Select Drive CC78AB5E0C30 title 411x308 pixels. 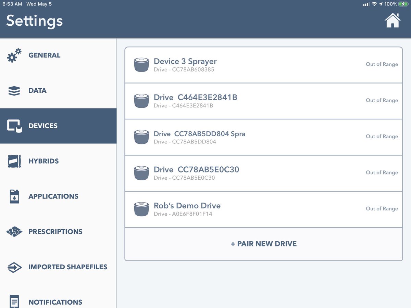pyautogui.click(x=196, y=170)
